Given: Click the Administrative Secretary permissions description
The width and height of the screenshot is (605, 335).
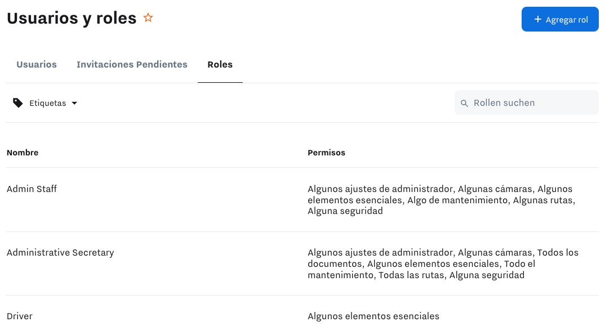Looking at the screenshot, I should pos(443,263).
